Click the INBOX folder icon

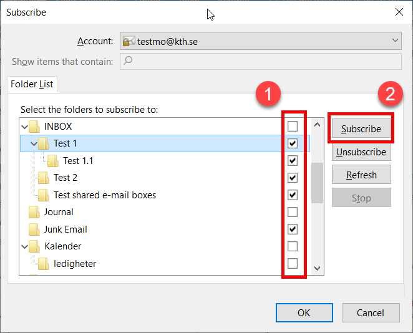[x=34, y=127]
